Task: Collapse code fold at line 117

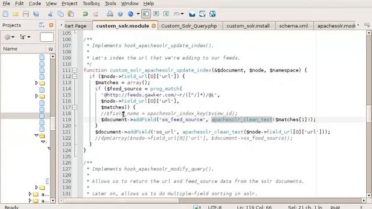Action: tap(74, 107)
